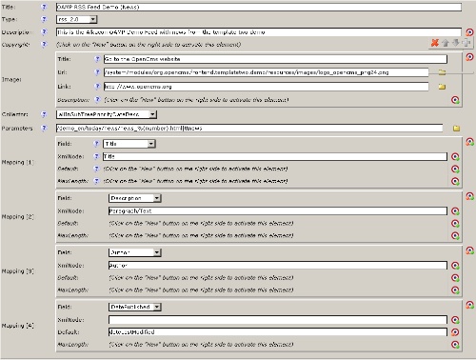Show help for the Copyright field
Image resolution: width=476 pixels, height=360 pixels.
pos(44,45)
